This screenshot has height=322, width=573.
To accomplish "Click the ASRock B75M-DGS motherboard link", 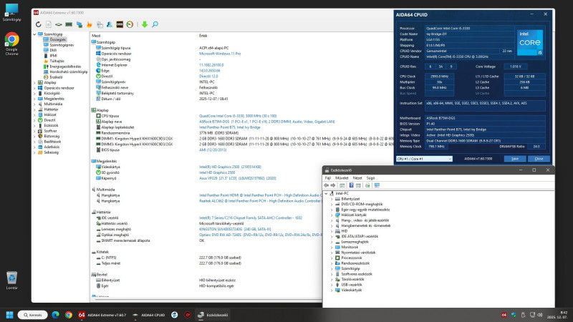I will pos(266,122).
